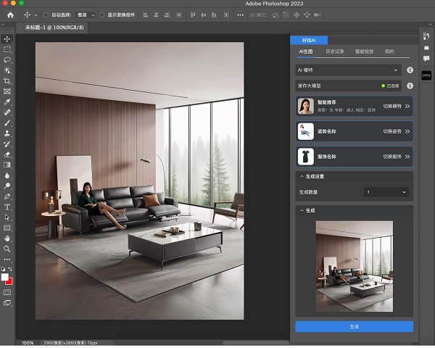Pick the Lasso tool
The image size is (435, 348).
click(x=7, y=60)
